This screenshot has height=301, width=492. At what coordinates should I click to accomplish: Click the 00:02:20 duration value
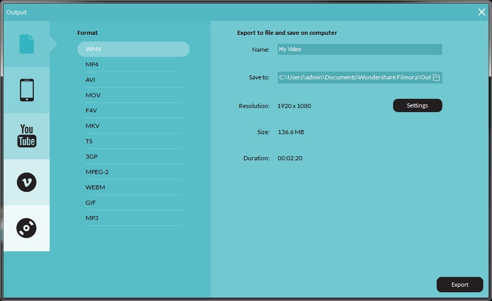(290, 158)
